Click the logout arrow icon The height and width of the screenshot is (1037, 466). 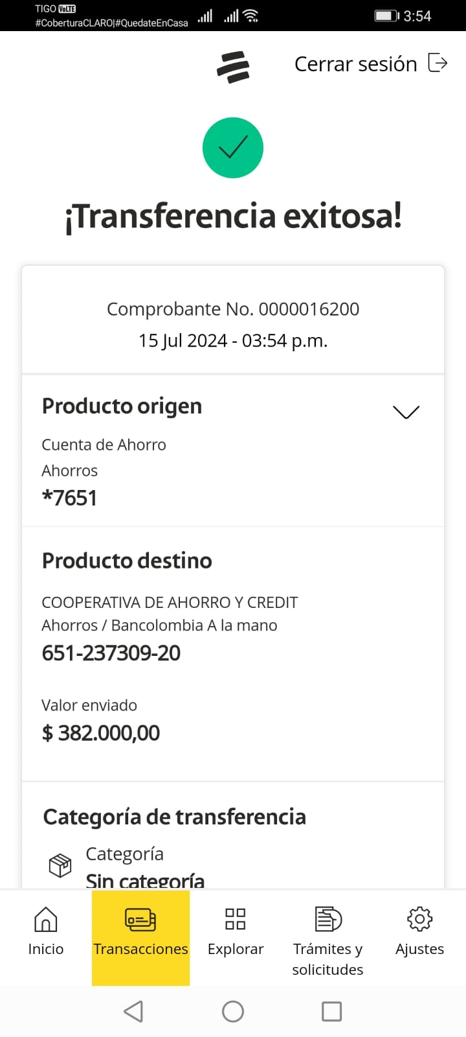[438, 63]
